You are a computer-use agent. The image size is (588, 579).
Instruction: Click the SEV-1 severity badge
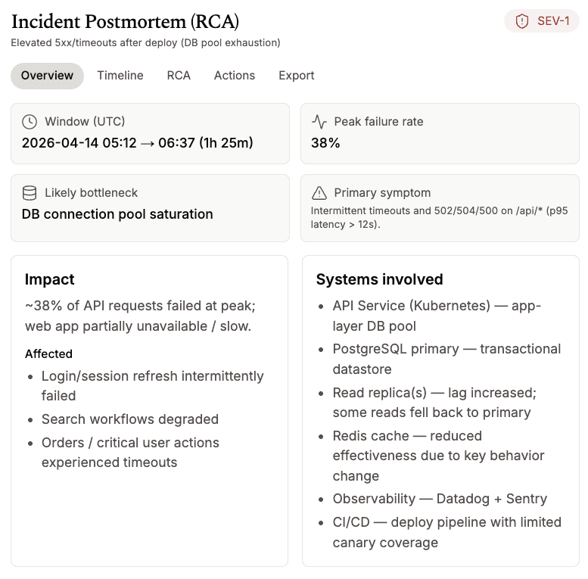[542, 21]
